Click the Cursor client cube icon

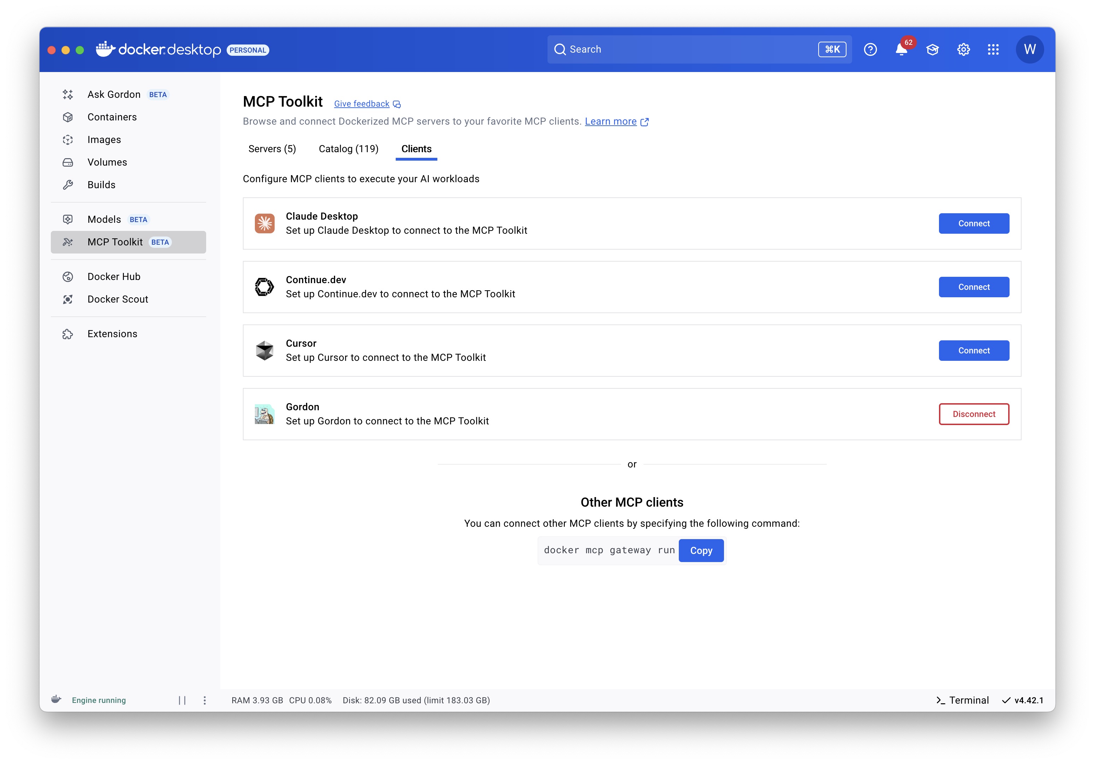[264, 351]
